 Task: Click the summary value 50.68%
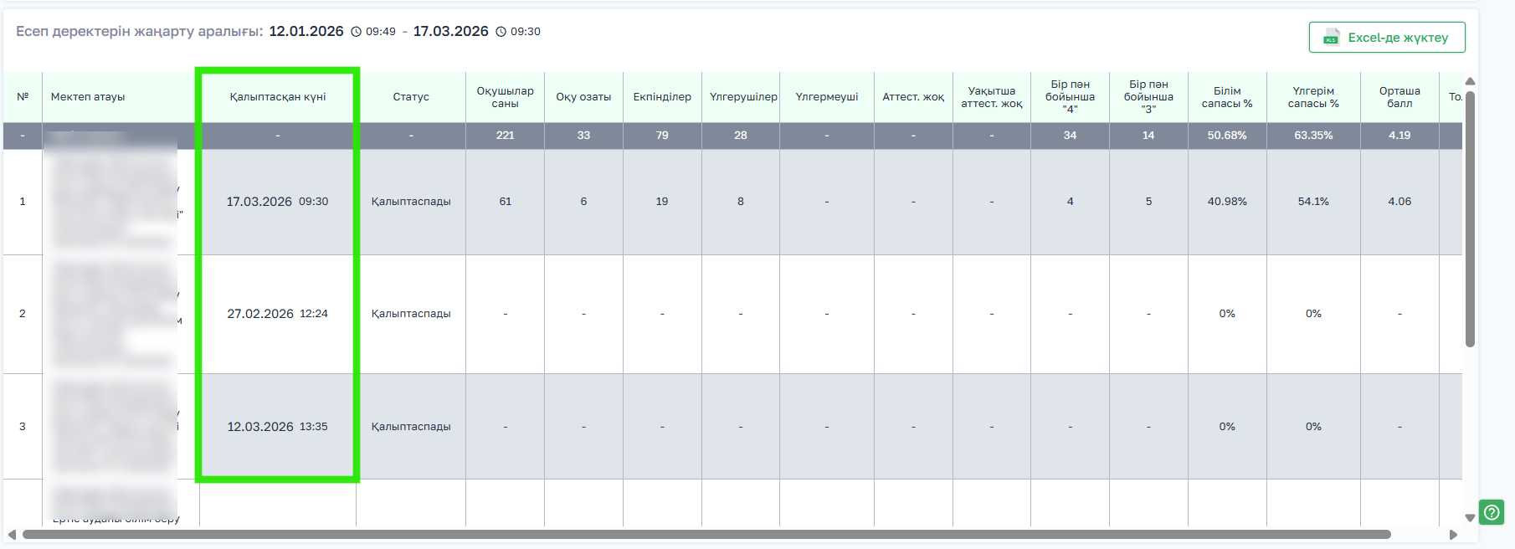(x=1227, y=136)
